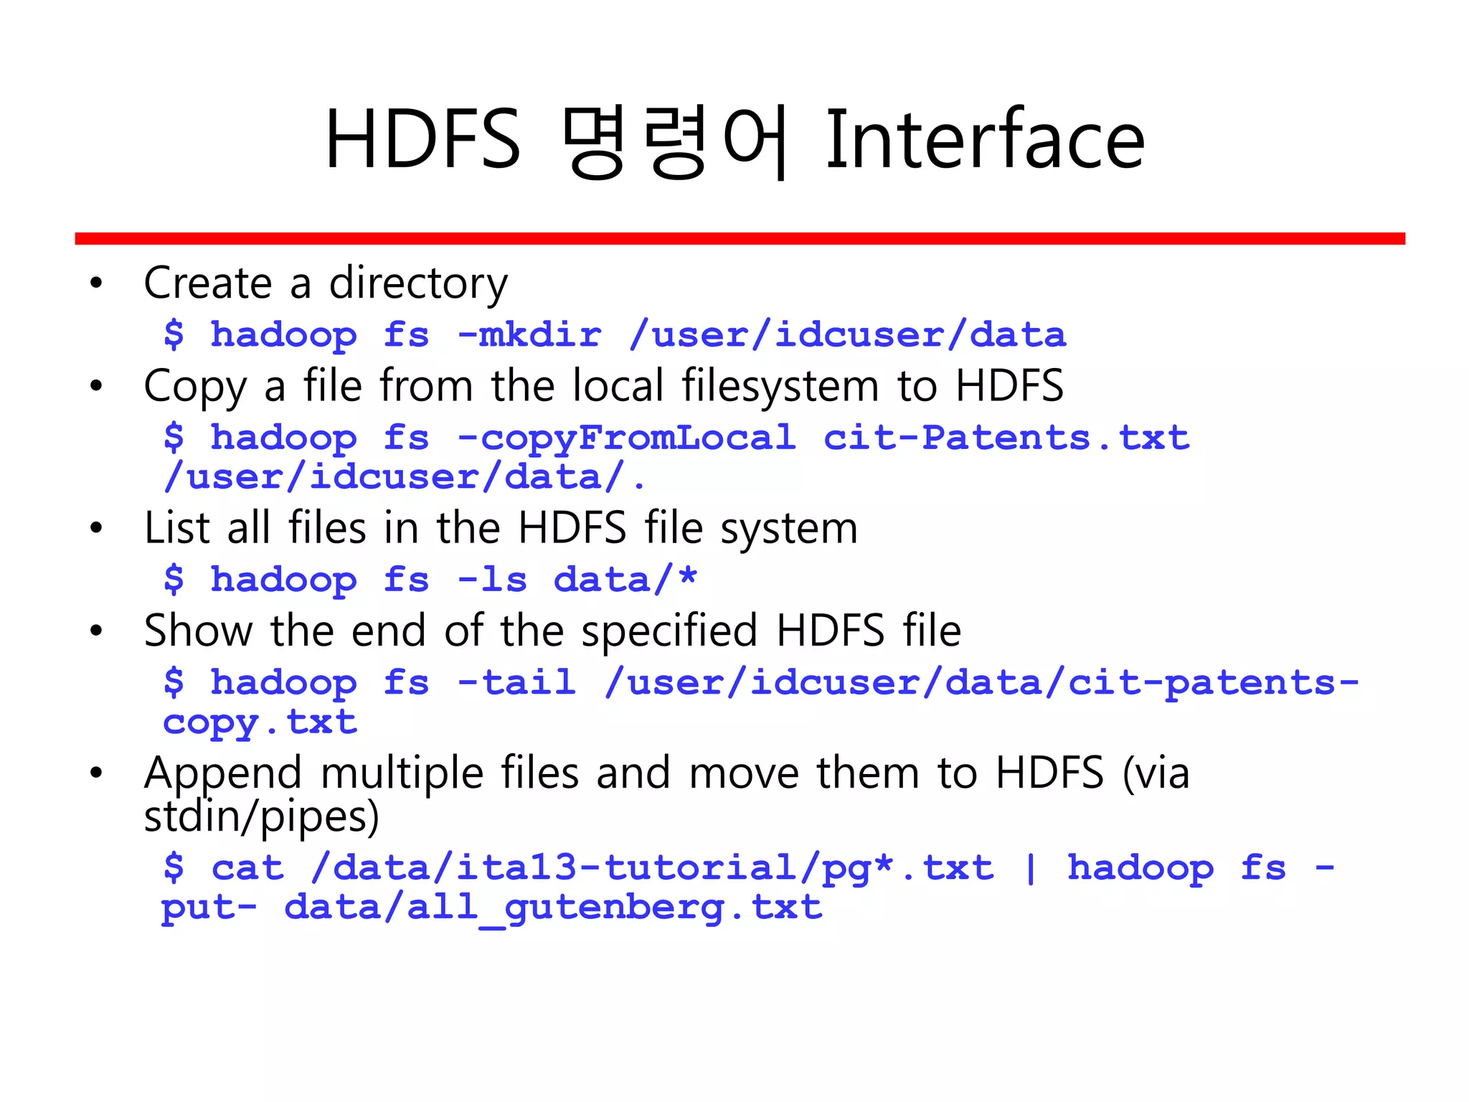Click the "hadoop fs -tail" command line
The height and width of the screenshot is (1102, 1469).
761,682
